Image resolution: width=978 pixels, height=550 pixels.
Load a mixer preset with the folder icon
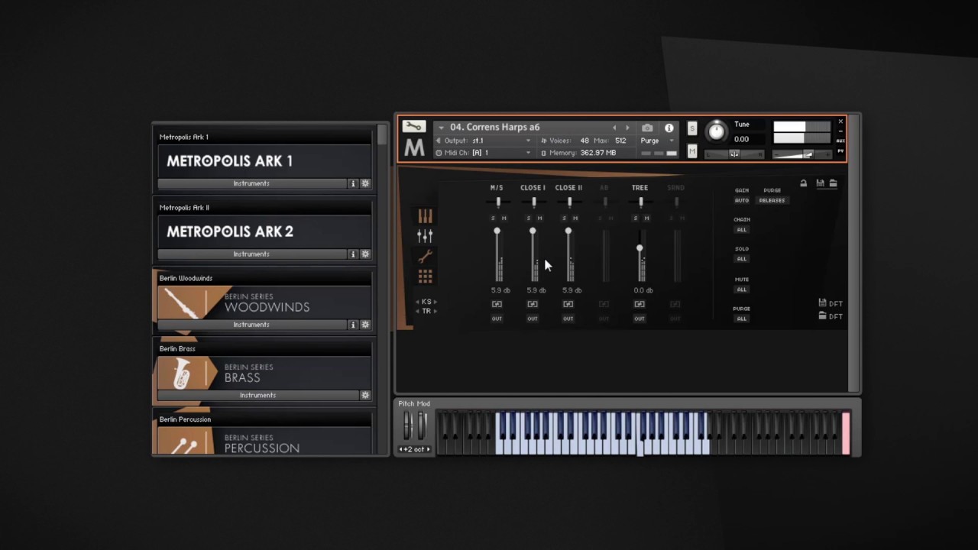click(833, 183)
